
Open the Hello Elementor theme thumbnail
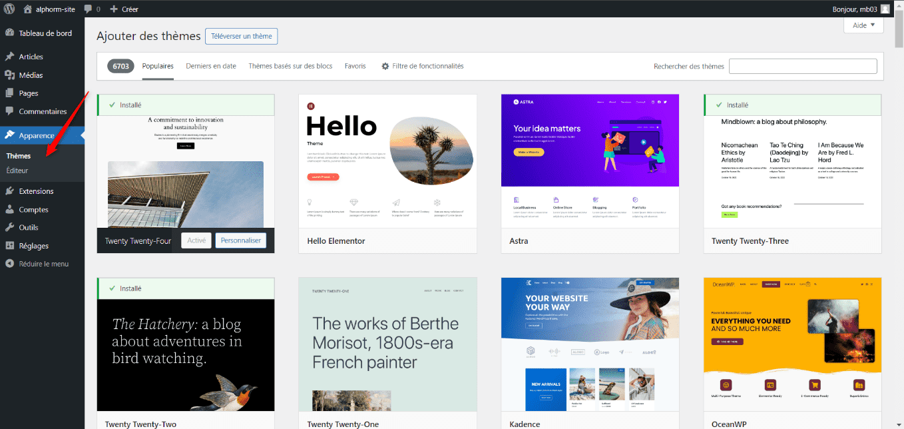[388, 161]
